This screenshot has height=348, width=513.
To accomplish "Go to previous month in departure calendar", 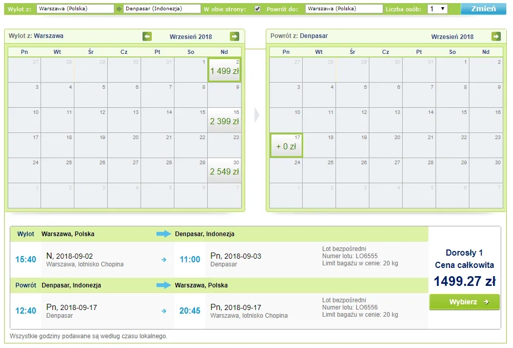I will pyautogui.click(x=147, y=36).
